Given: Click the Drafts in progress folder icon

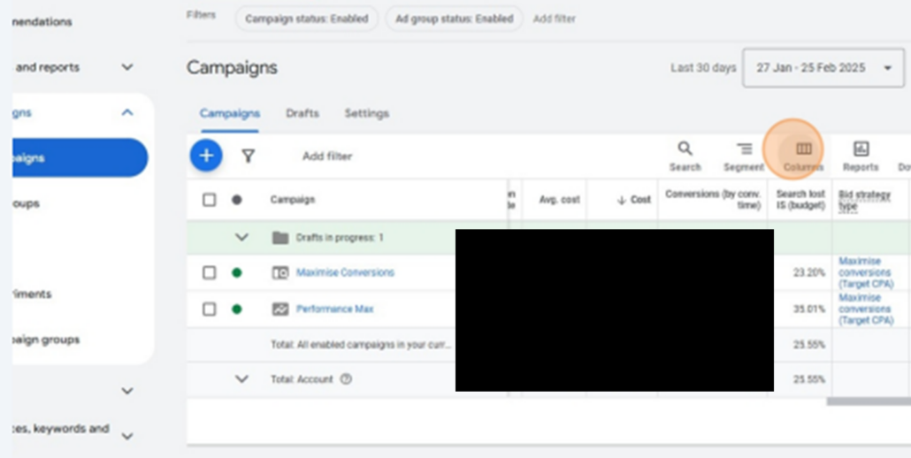Looking at the screenshot, I should tap(280, 238).
